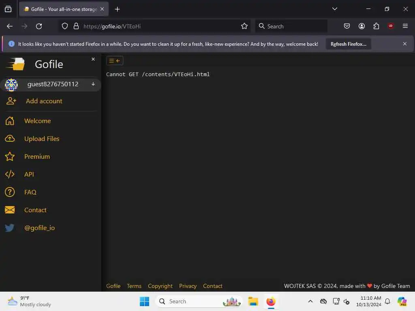Close the Gofile browser tab

[102, 9]
